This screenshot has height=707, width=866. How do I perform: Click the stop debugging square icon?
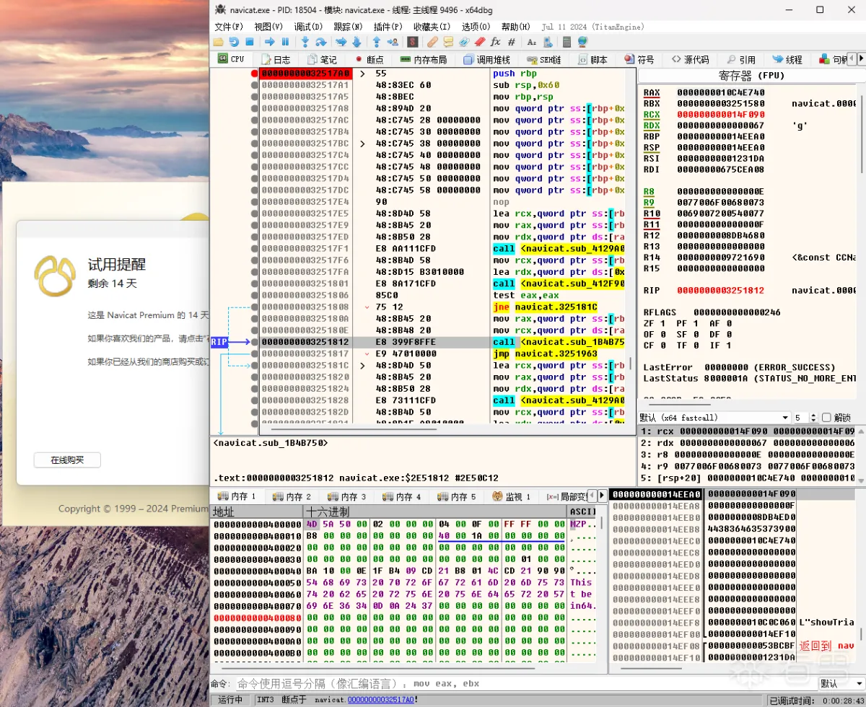click(250, 43)
